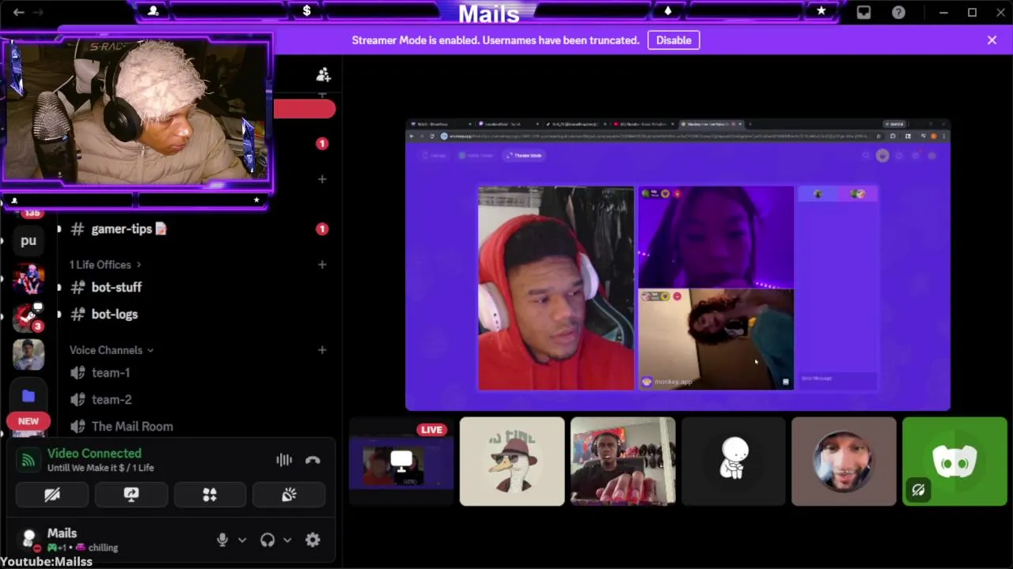Start an activity with the rocket-shapes button
This screenshot has height=569, width=1013.
(210, 495)
